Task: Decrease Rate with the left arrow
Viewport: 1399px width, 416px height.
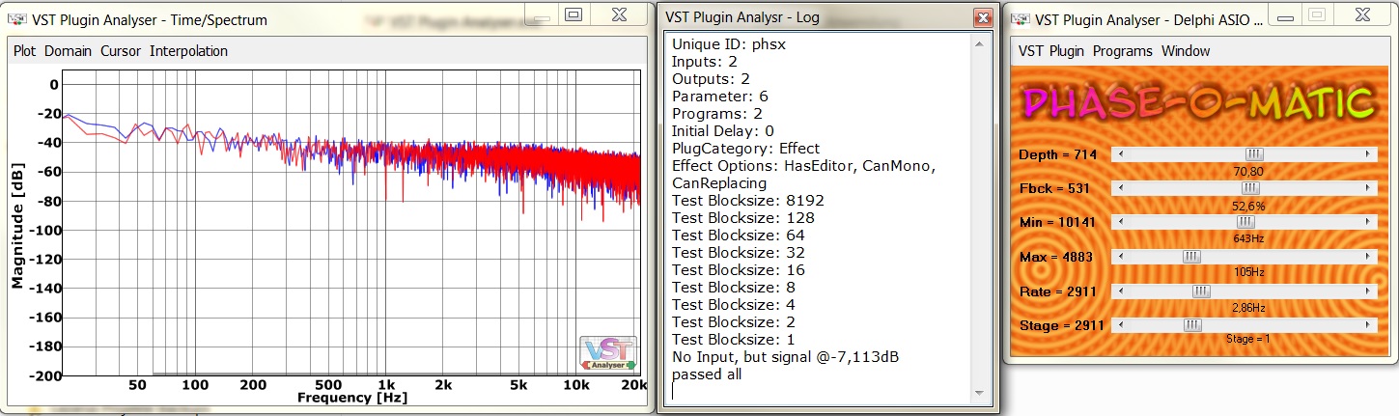Action: 1118,291
